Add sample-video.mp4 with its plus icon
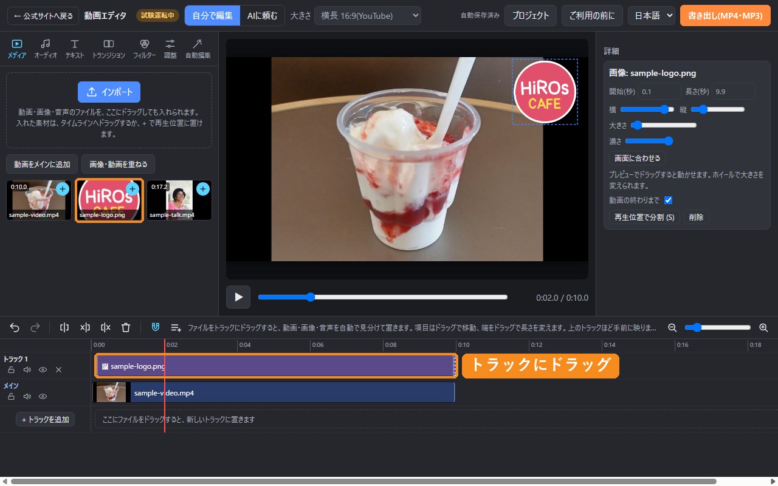778x486 pixels. (x=63, y=189)
